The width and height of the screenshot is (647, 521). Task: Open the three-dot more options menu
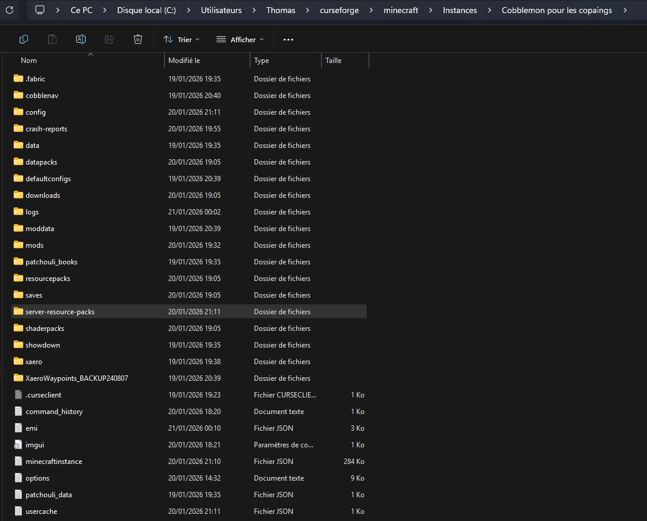click(288, 40)
